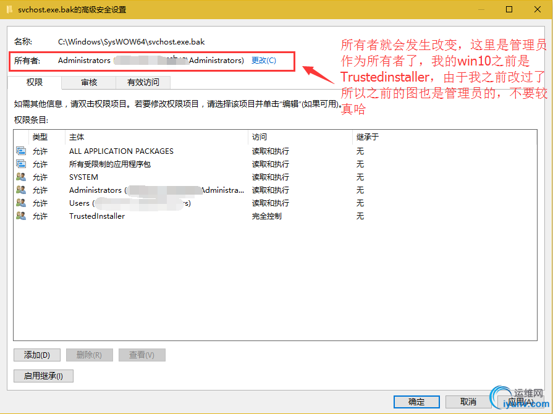
Task: Click the disabled 删除(R) button
Action: click(89, 355)
